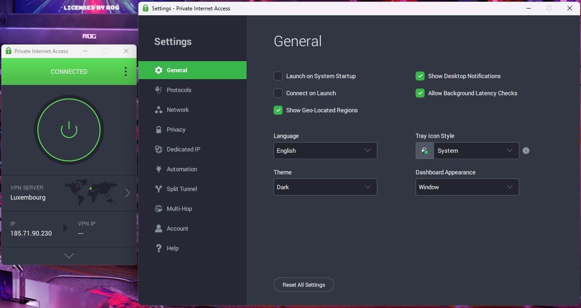
Task: Click the Help question mark icon
Action: (x=158, y=248)
